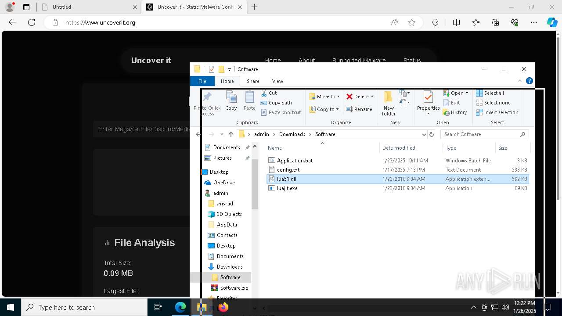Click Copy path in Clipboard group
Image resolution: width=562 pixels, height=316 pixels.
276,103
